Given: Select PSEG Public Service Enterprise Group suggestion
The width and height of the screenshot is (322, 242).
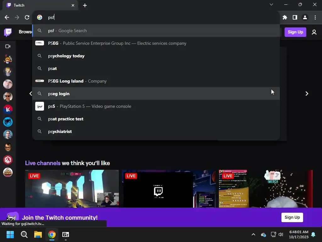Looking at the screenshot, I should pos(156,43).
